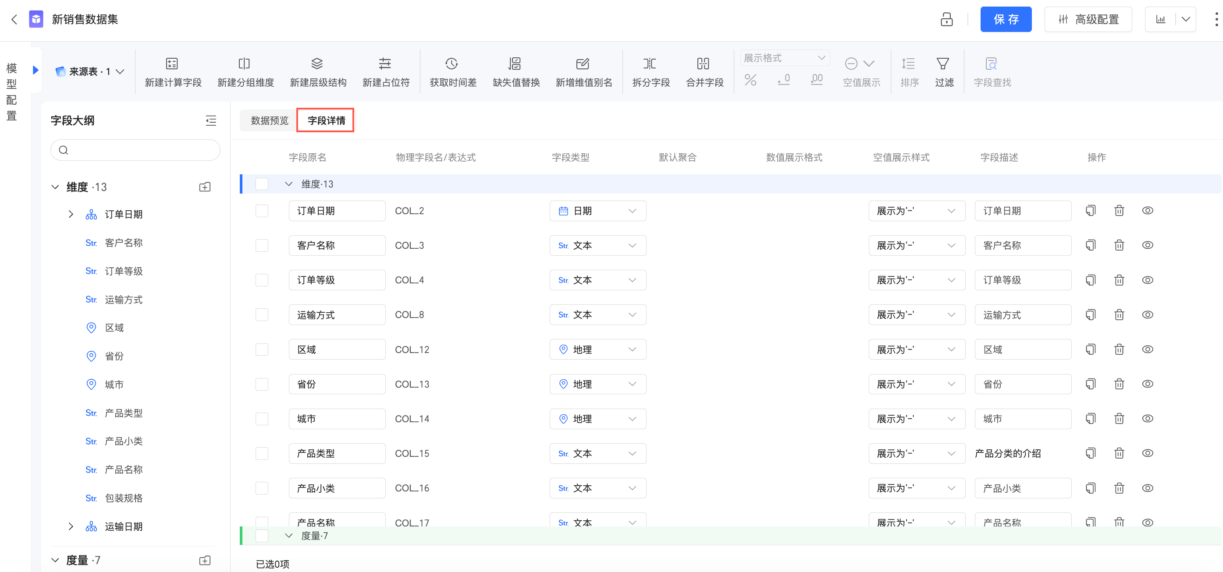Select 产品类型 in the field outline
Image resolution: width=1223 pixels, height=572 pixels.
(x=124, y=413)
